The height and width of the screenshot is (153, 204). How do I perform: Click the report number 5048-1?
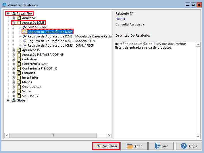tap(120, 19)
